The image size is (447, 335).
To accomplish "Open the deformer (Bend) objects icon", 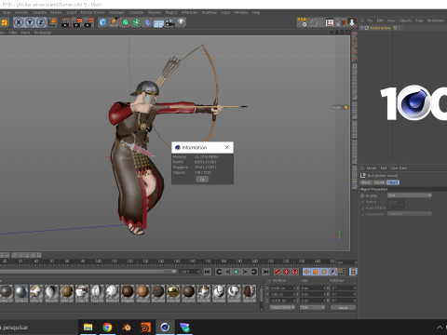I will (148, 22).
